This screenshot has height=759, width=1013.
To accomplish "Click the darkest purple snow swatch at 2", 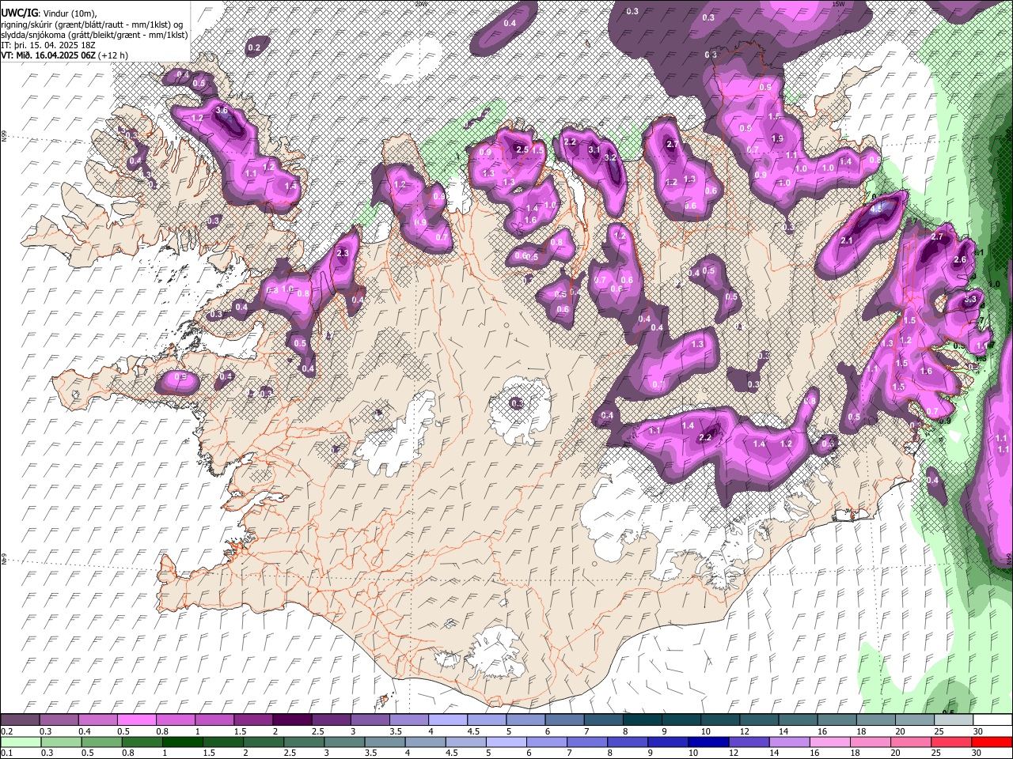I will coord(292,720).
